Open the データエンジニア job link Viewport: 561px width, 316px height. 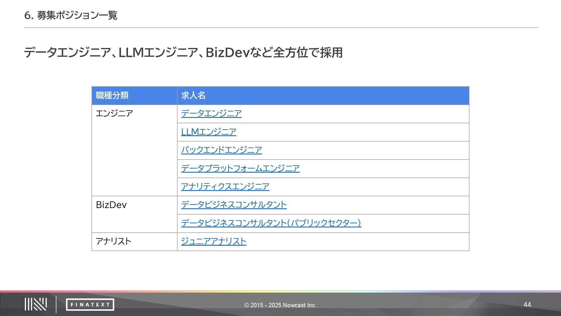(211, 114)
